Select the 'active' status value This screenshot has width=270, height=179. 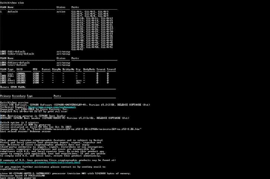tap(61, 12)
